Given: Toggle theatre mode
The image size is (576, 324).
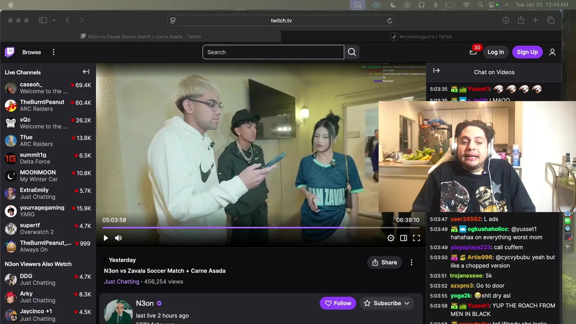Looking at the screenshot, I should [404, 238].
